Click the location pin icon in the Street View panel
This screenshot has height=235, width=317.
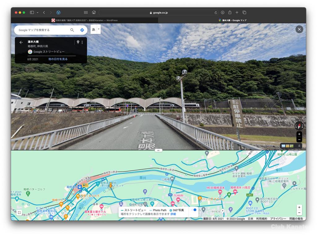(x=78, y=42)
